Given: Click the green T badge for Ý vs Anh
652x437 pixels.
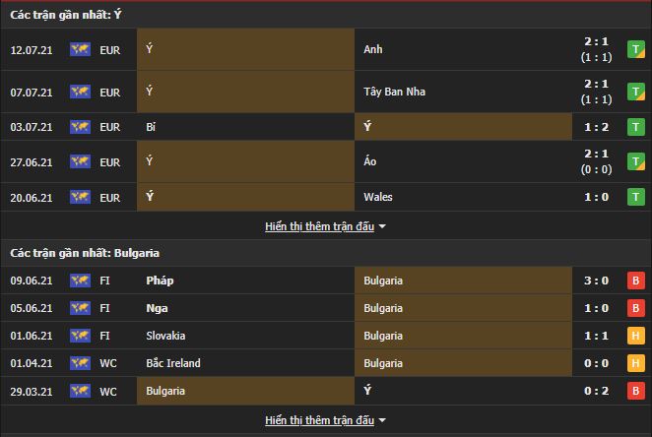Looking at the screenshot, I should tap(636, 49).
